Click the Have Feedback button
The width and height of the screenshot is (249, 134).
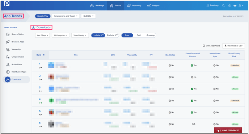tap(228, 130)
